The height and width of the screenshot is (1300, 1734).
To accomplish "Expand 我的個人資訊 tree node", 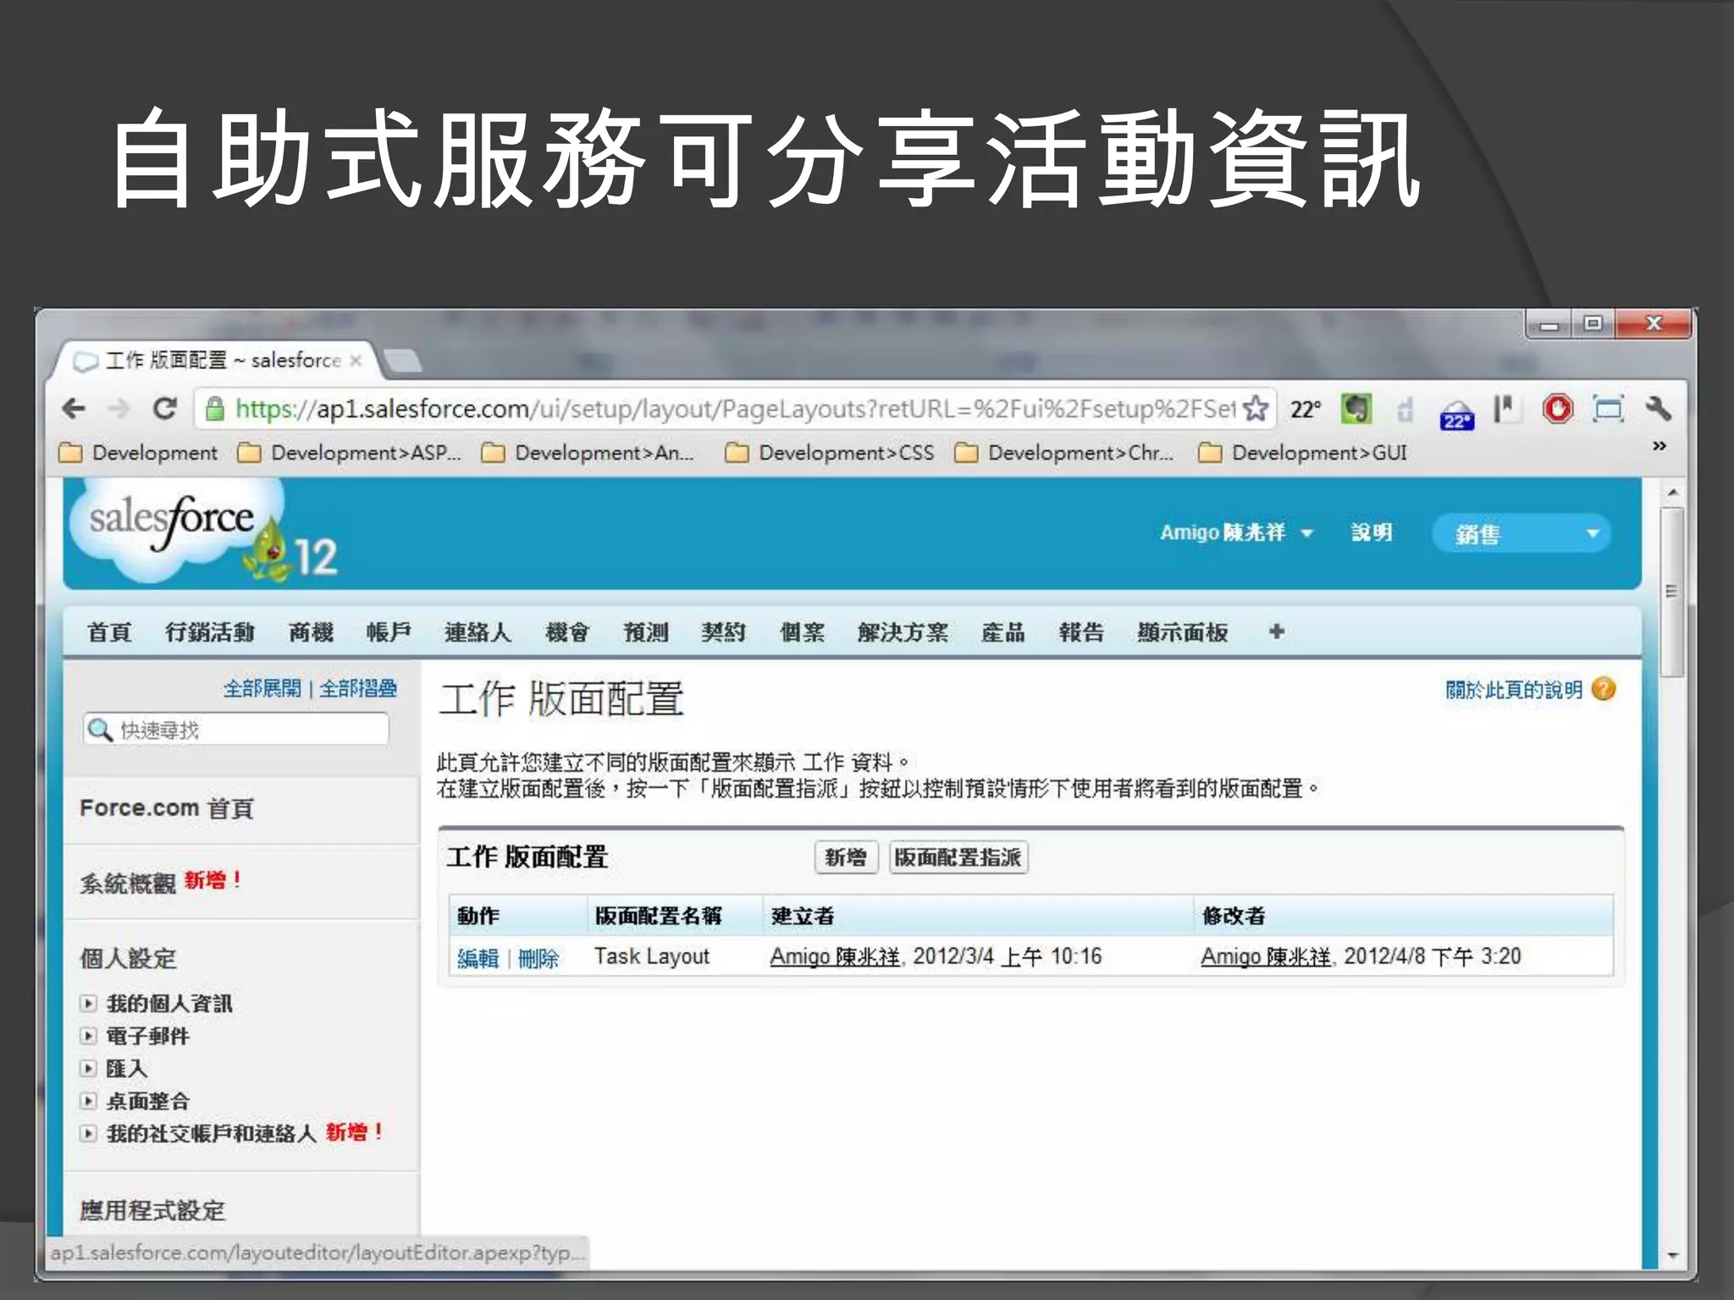I will click(x=88, y=1004).
